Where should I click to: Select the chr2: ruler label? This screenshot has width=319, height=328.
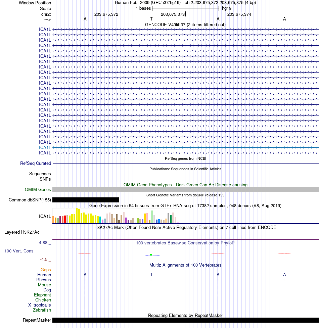pyautogui.click(x=46, y=14)
